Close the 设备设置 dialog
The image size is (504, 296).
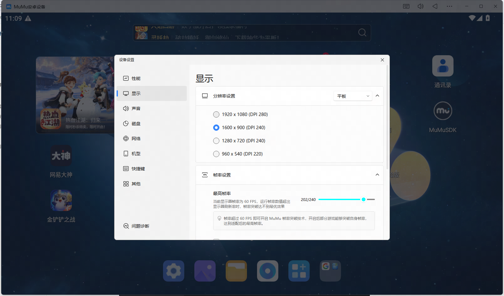tap(382, 60)
